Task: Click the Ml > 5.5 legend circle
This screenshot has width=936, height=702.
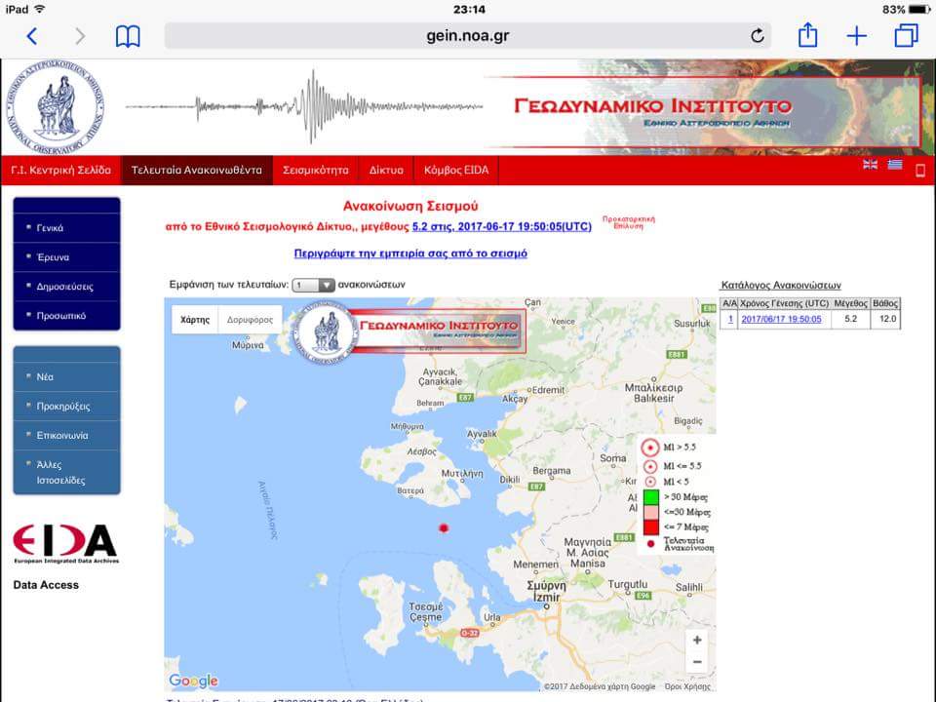Action: click(x=650, y=448)
